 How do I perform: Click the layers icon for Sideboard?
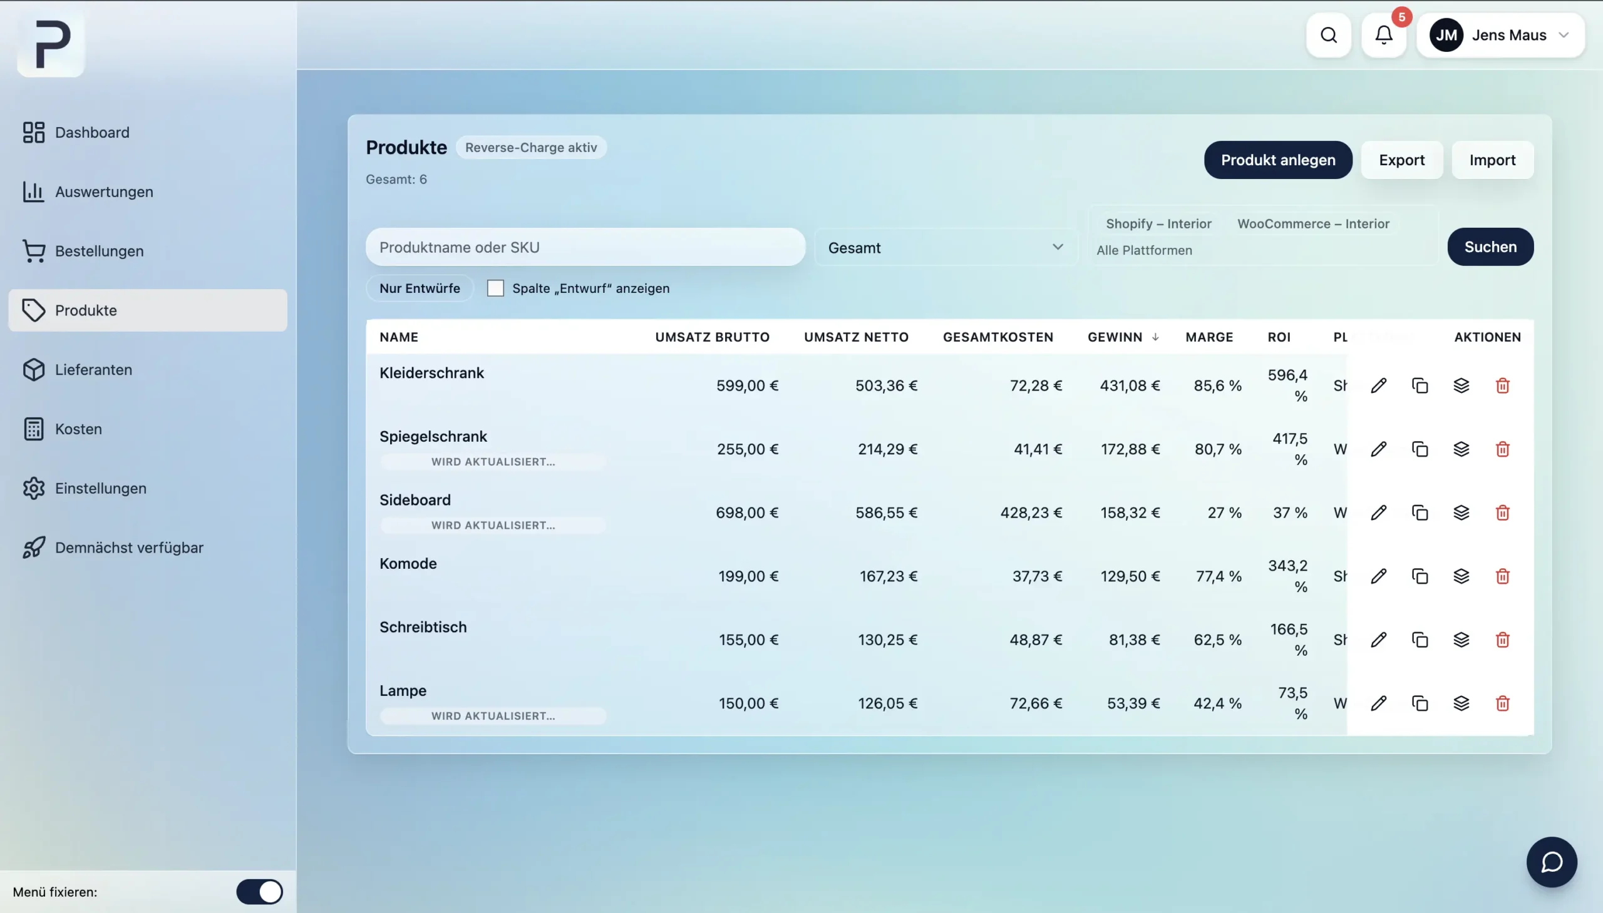point(1461,513)
